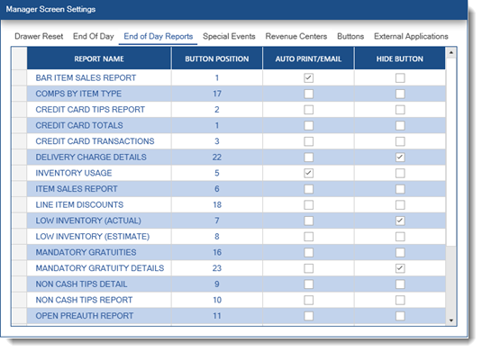
Task: Switch to the Drawer Reset tab
Action: coord(39,37)
